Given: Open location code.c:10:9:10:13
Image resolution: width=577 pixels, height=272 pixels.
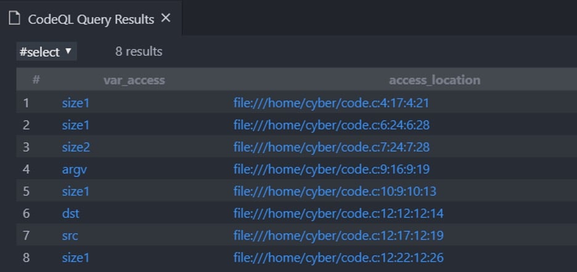Looking at the screenshot, I should (x=335, y=191).
